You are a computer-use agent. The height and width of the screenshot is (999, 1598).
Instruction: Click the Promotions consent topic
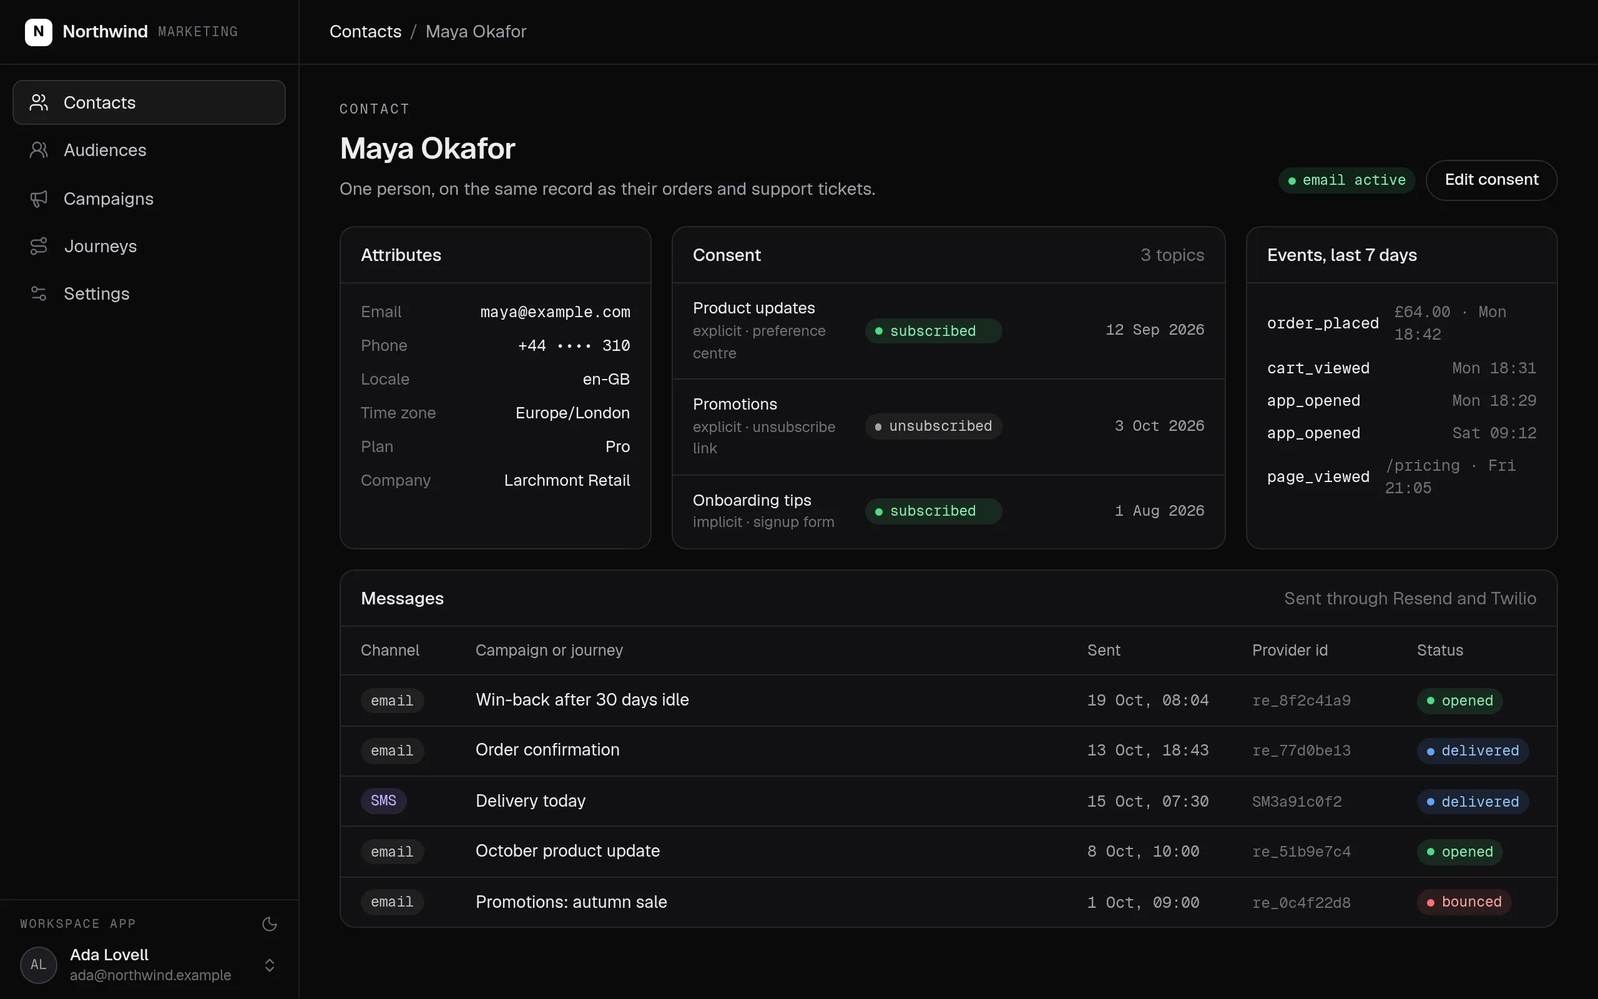click(x=735, y=404)
